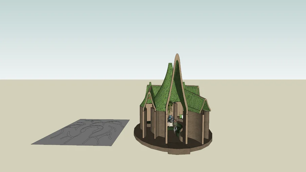Click the front step of the round platform

click(179, 151)
